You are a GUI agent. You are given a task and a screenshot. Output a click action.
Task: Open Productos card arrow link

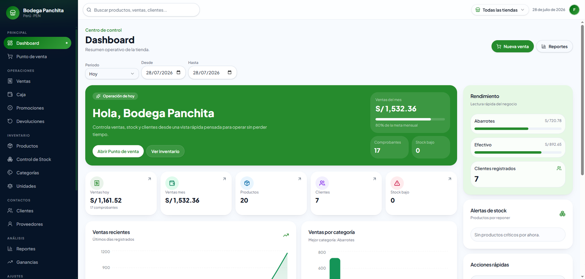click(x=299, y=179)
